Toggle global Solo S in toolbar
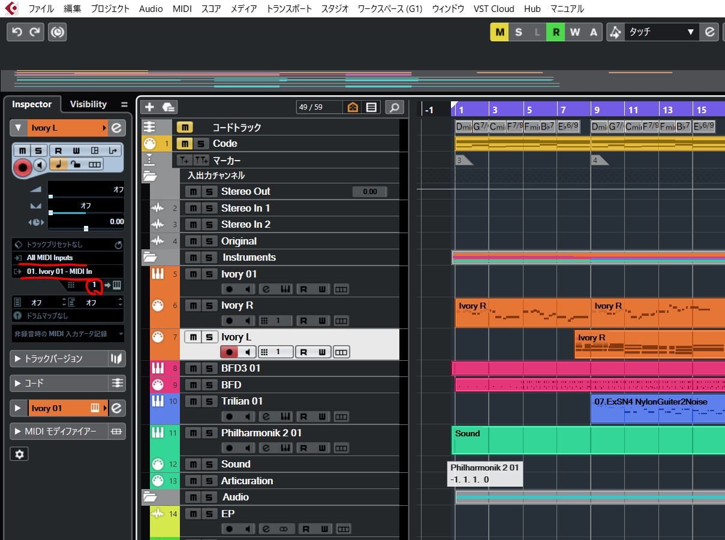The image size is (725, 540). tap(519, 32)
